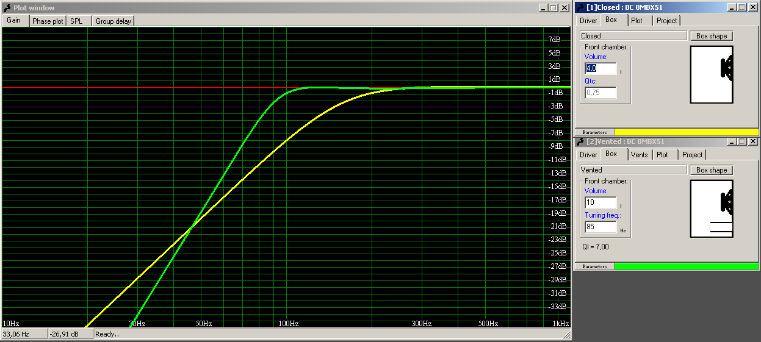The image size is (761, 342).
Task: Click Box shape button in Vented window
Action: click(712, 170)
